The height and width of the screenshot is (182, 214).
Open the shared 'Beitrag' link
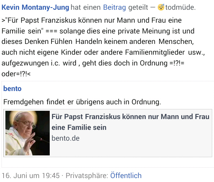pyautogui.click(x=114, y=7)
